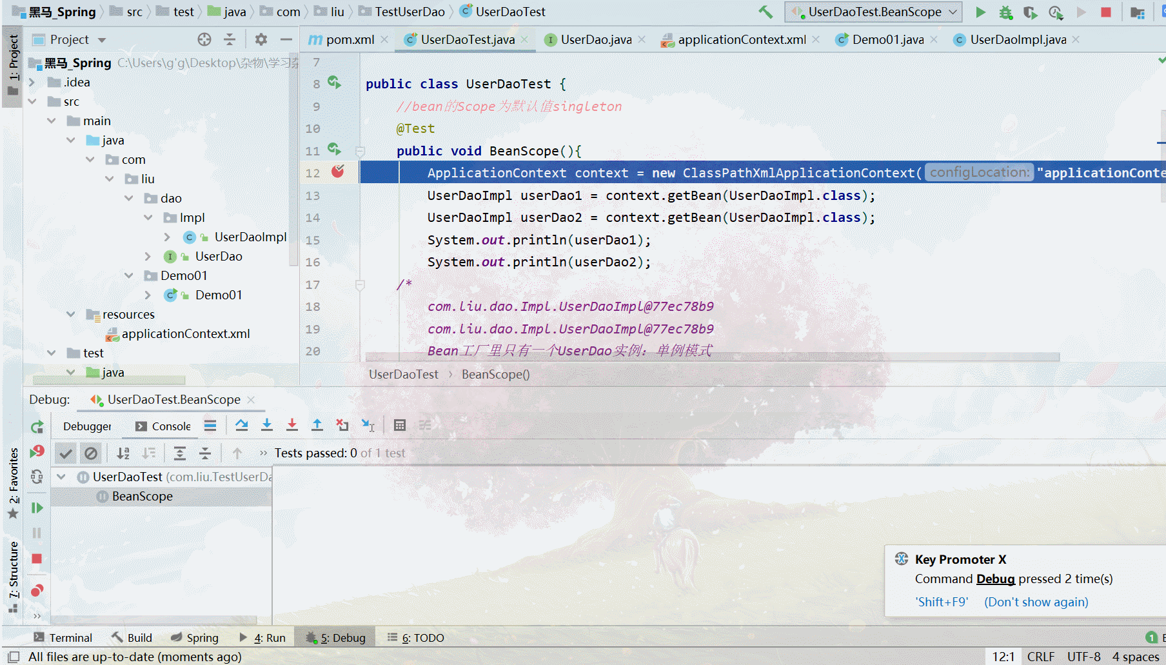Click Run to Cursor icon
Screen dimensions: 1166x665
click(x=368, y=425)
